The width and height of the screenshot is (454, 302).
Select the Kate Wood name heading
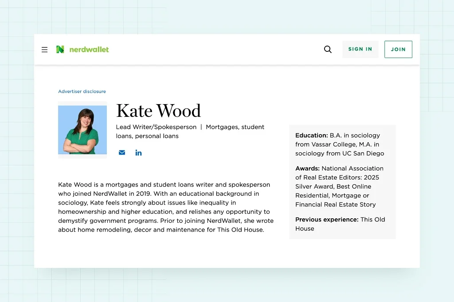coord(158,111)
